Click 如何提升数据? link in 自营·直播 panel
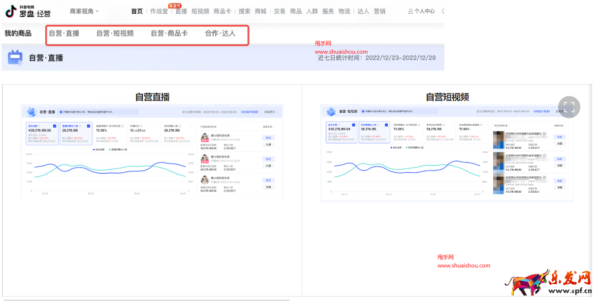The height and width of the screenshot is (301, 597). [x=250, y=112]
